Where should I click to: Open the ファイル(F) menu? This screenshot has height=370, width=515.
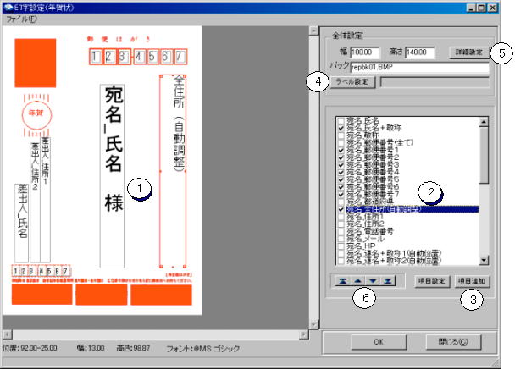22,19
